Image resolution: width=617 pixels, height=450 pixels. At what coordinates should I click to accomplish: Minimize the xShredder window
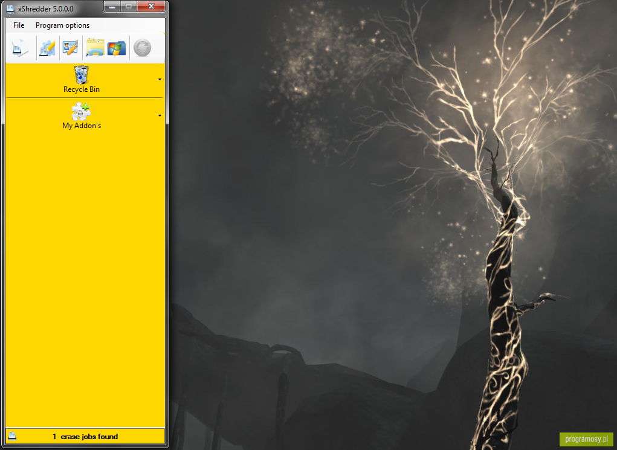(112, 6)
